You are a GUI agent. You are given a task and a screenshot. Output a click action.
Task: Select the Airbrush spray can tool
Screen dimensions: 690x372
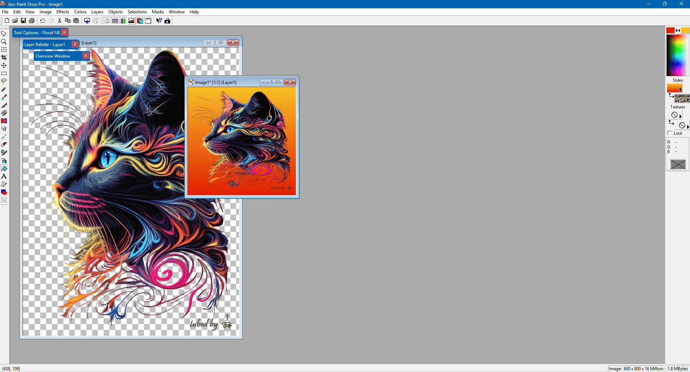4,160
